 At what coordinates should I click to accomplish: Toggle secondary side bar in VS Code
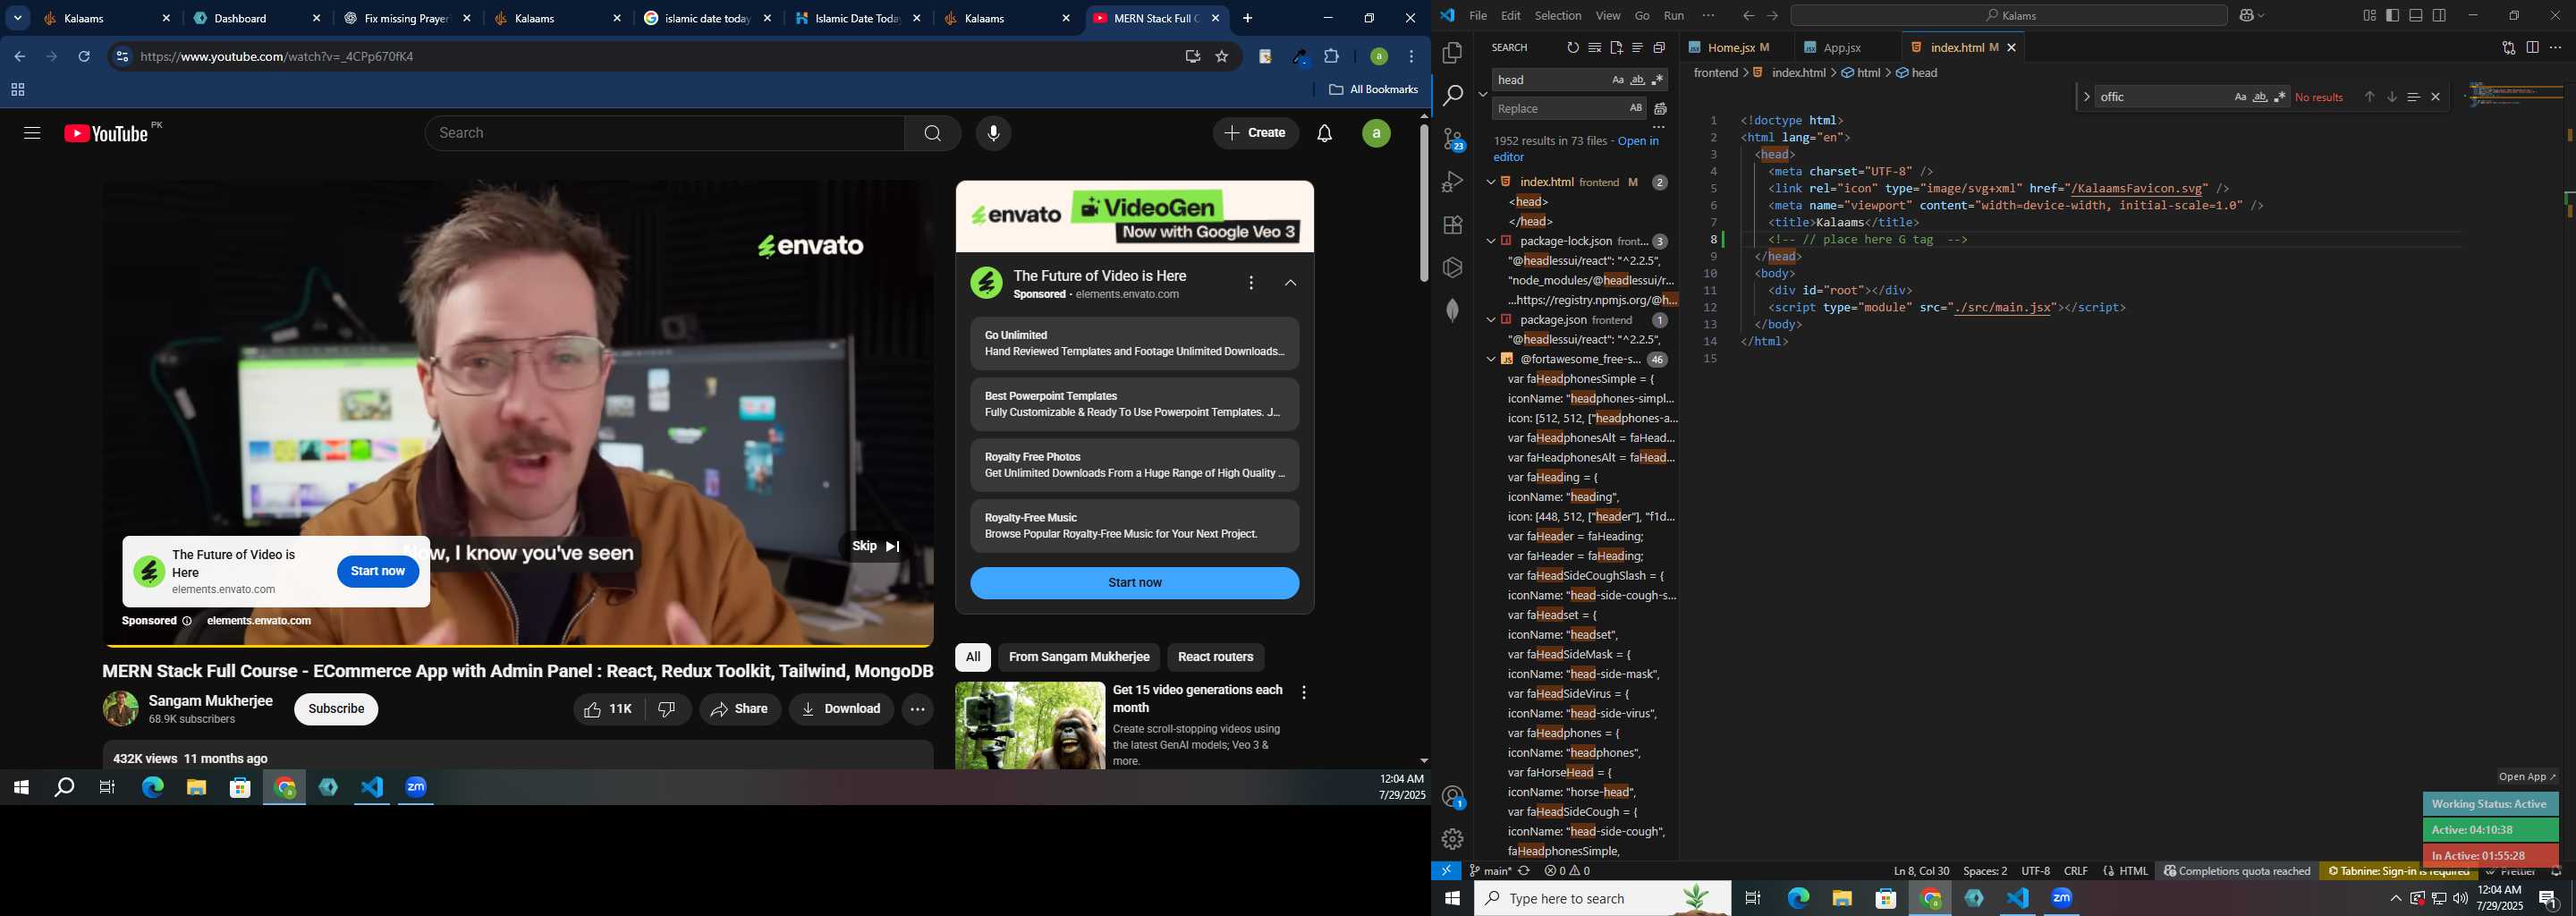coord(2439,16)
